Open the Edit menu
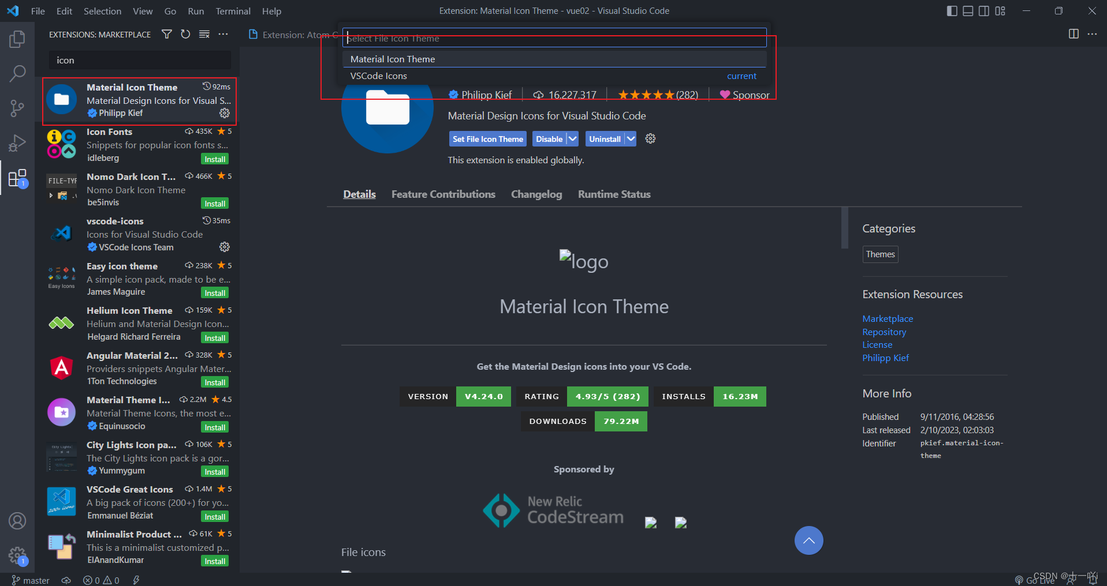Viewport: 1107px width, 586px height. tap(64, 11)
